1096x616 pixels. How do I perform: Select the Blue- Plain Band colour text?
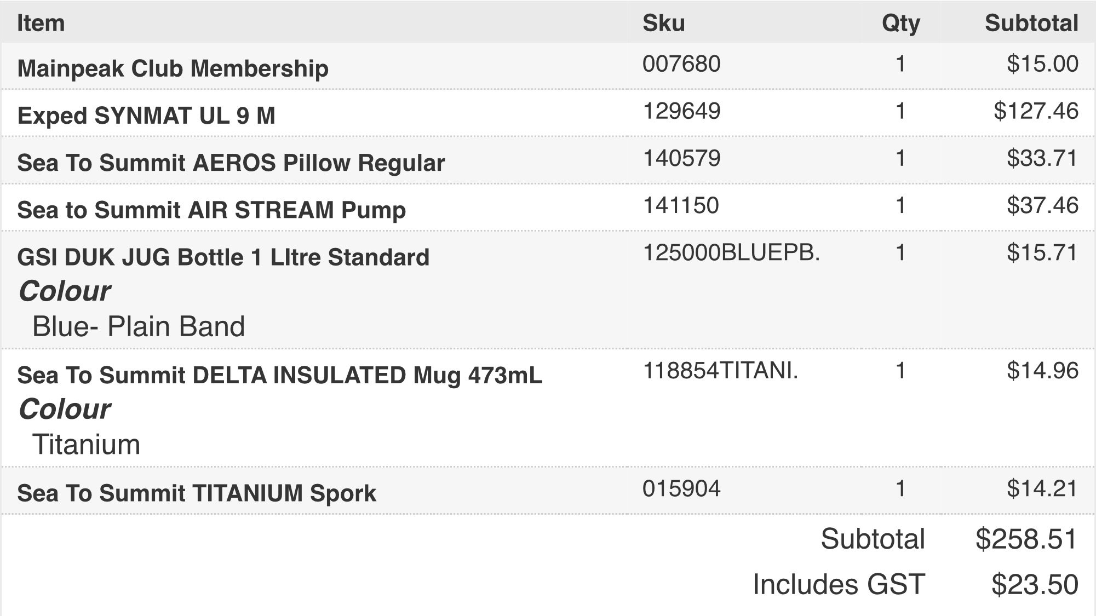(139, 326)
